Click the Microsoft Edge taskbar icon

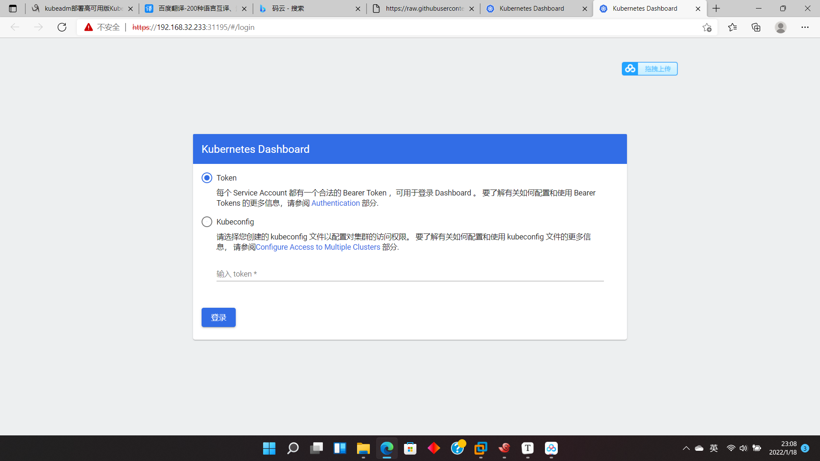(387, 448)
